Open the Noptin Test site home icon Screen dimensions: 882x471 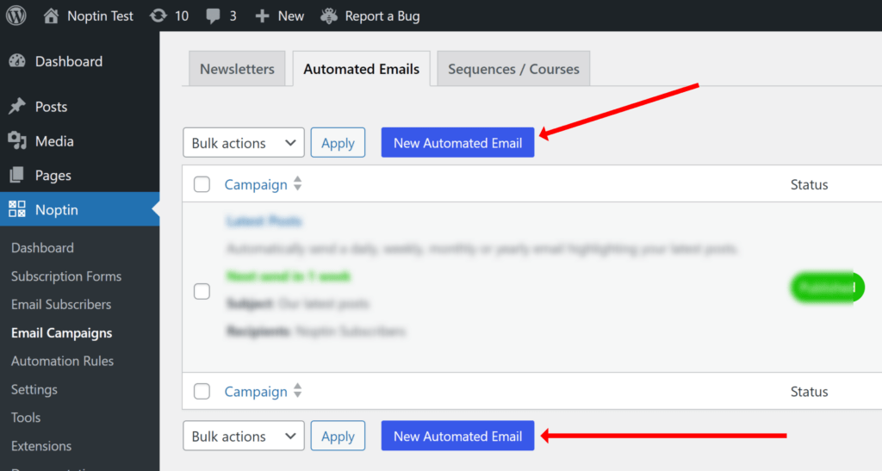point(51,15)
